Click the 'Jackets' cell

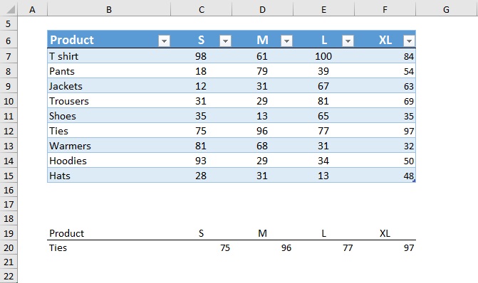pos(109,86)
